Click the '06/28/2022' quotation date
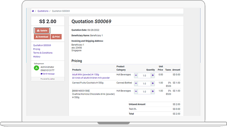227x127 pixels. (93, 30)
